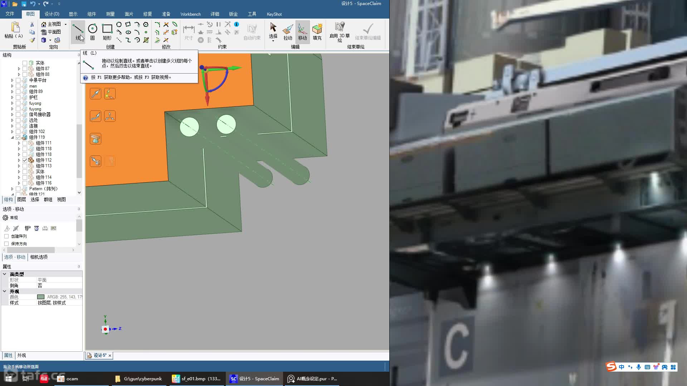Screen dimensions: 687x386
Task: Switch to the 设计(D) ribbon tab
Action: pos(52,14)
